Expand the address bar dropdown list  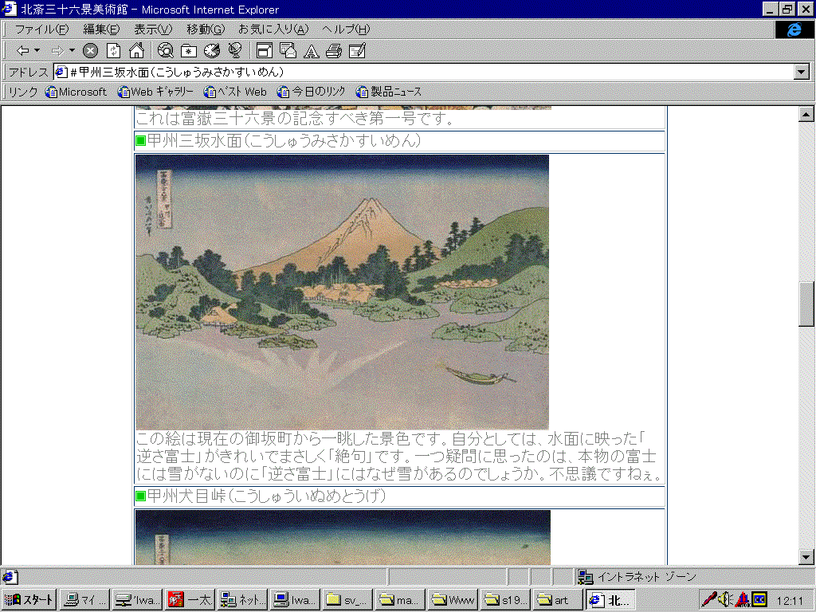point(802,72)
